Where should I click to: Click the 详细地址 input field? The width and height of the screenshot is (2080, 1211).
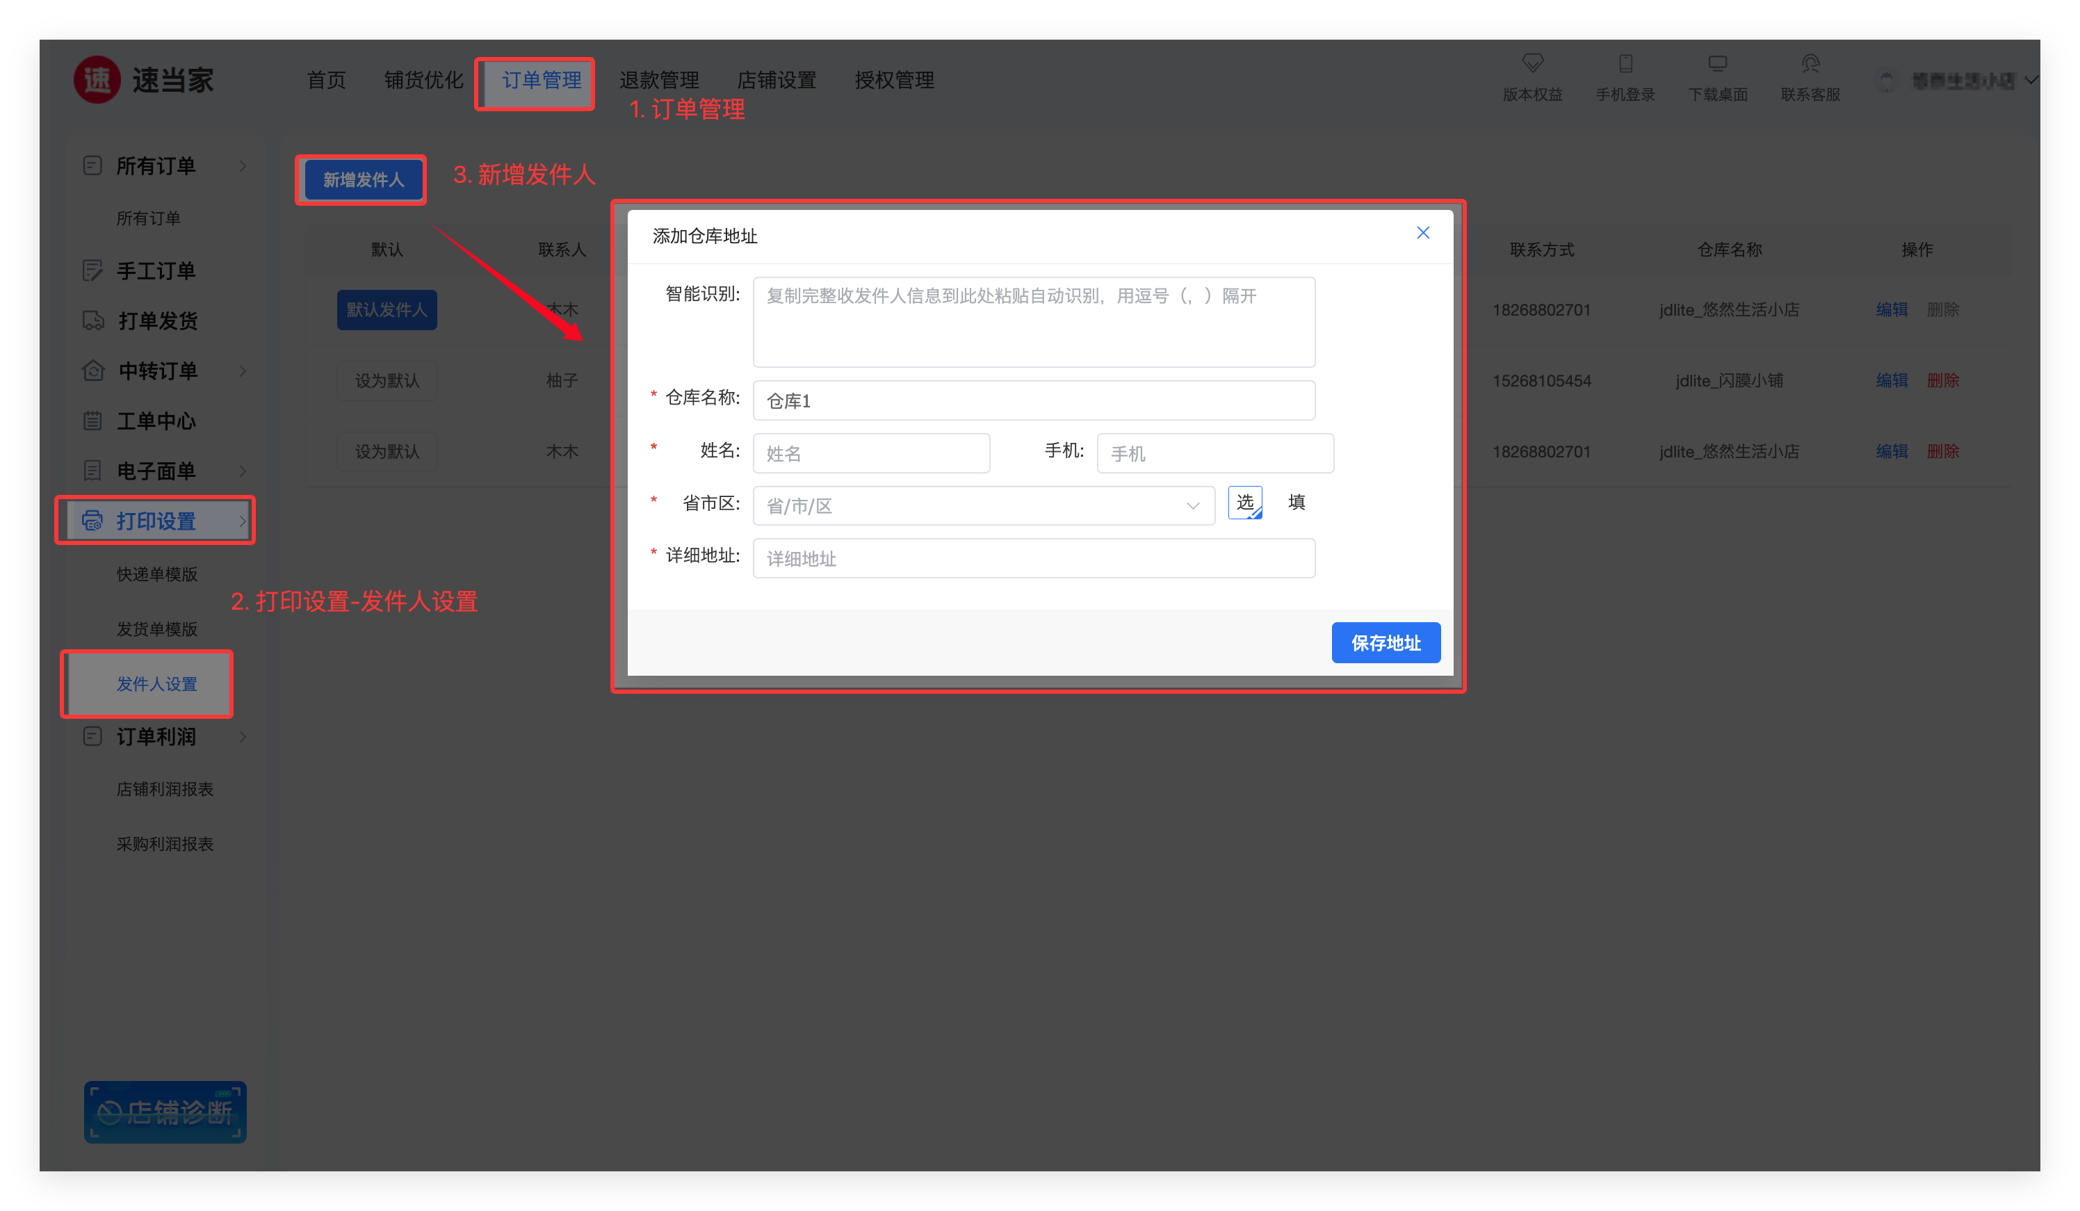(x=1034, y=559)
